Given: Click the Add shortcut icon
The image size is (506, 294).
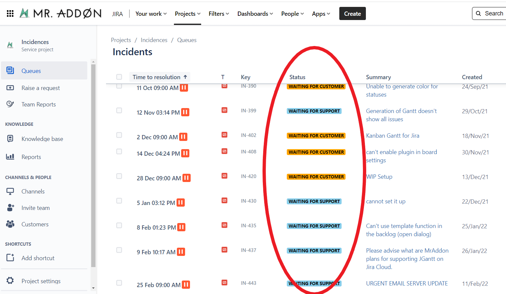Looking at the screenshot, I should click(x=10, y=258).
